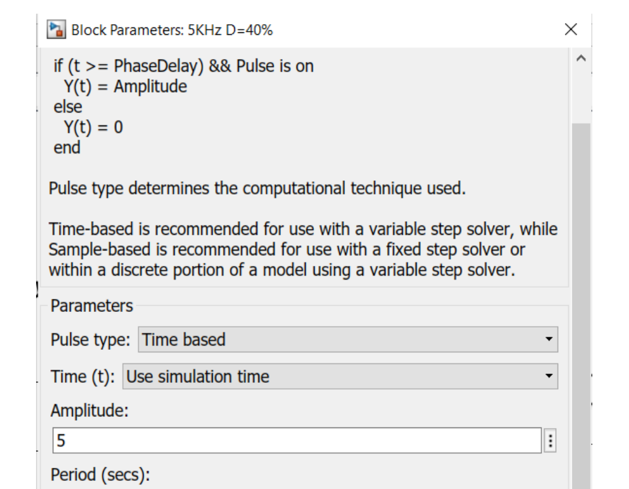This screenshot has width=629, height=489.
Task: Open the Amplitude three-dot options button
Action: pos(551,441)
